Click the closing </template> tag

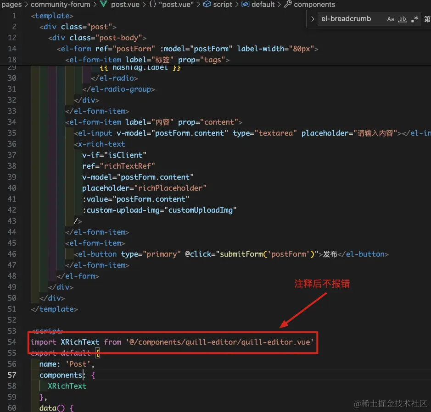coord(55,309)
